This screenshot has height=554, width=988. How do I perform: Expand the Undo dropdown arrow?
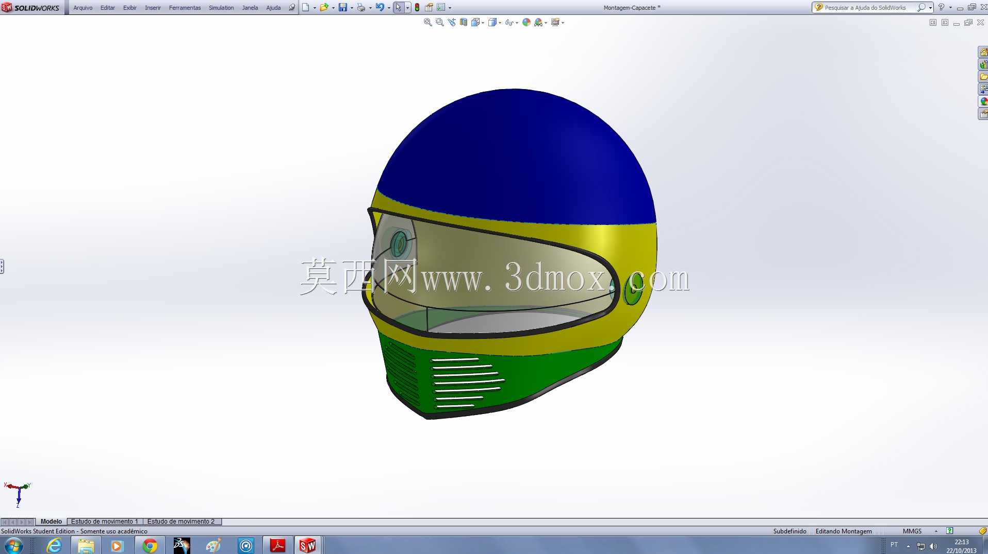(x=389, y=8)
